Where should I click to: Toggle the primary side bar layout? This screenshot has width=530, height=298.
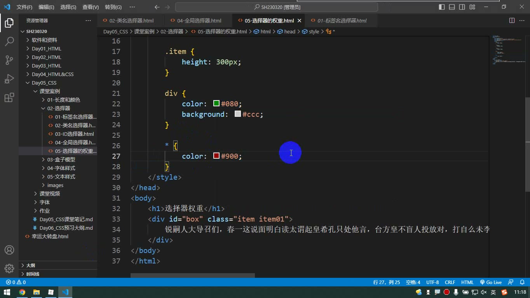click(x=442, y=7)
